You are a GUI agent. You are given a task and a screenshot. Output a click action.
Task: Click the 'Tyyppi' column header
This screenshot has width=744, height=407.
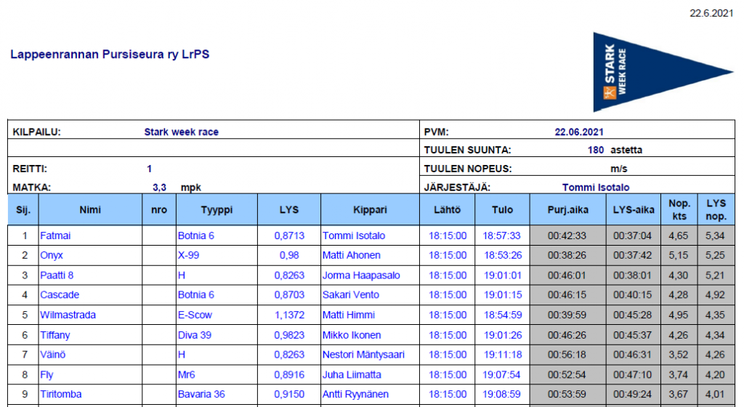[217, 209]
